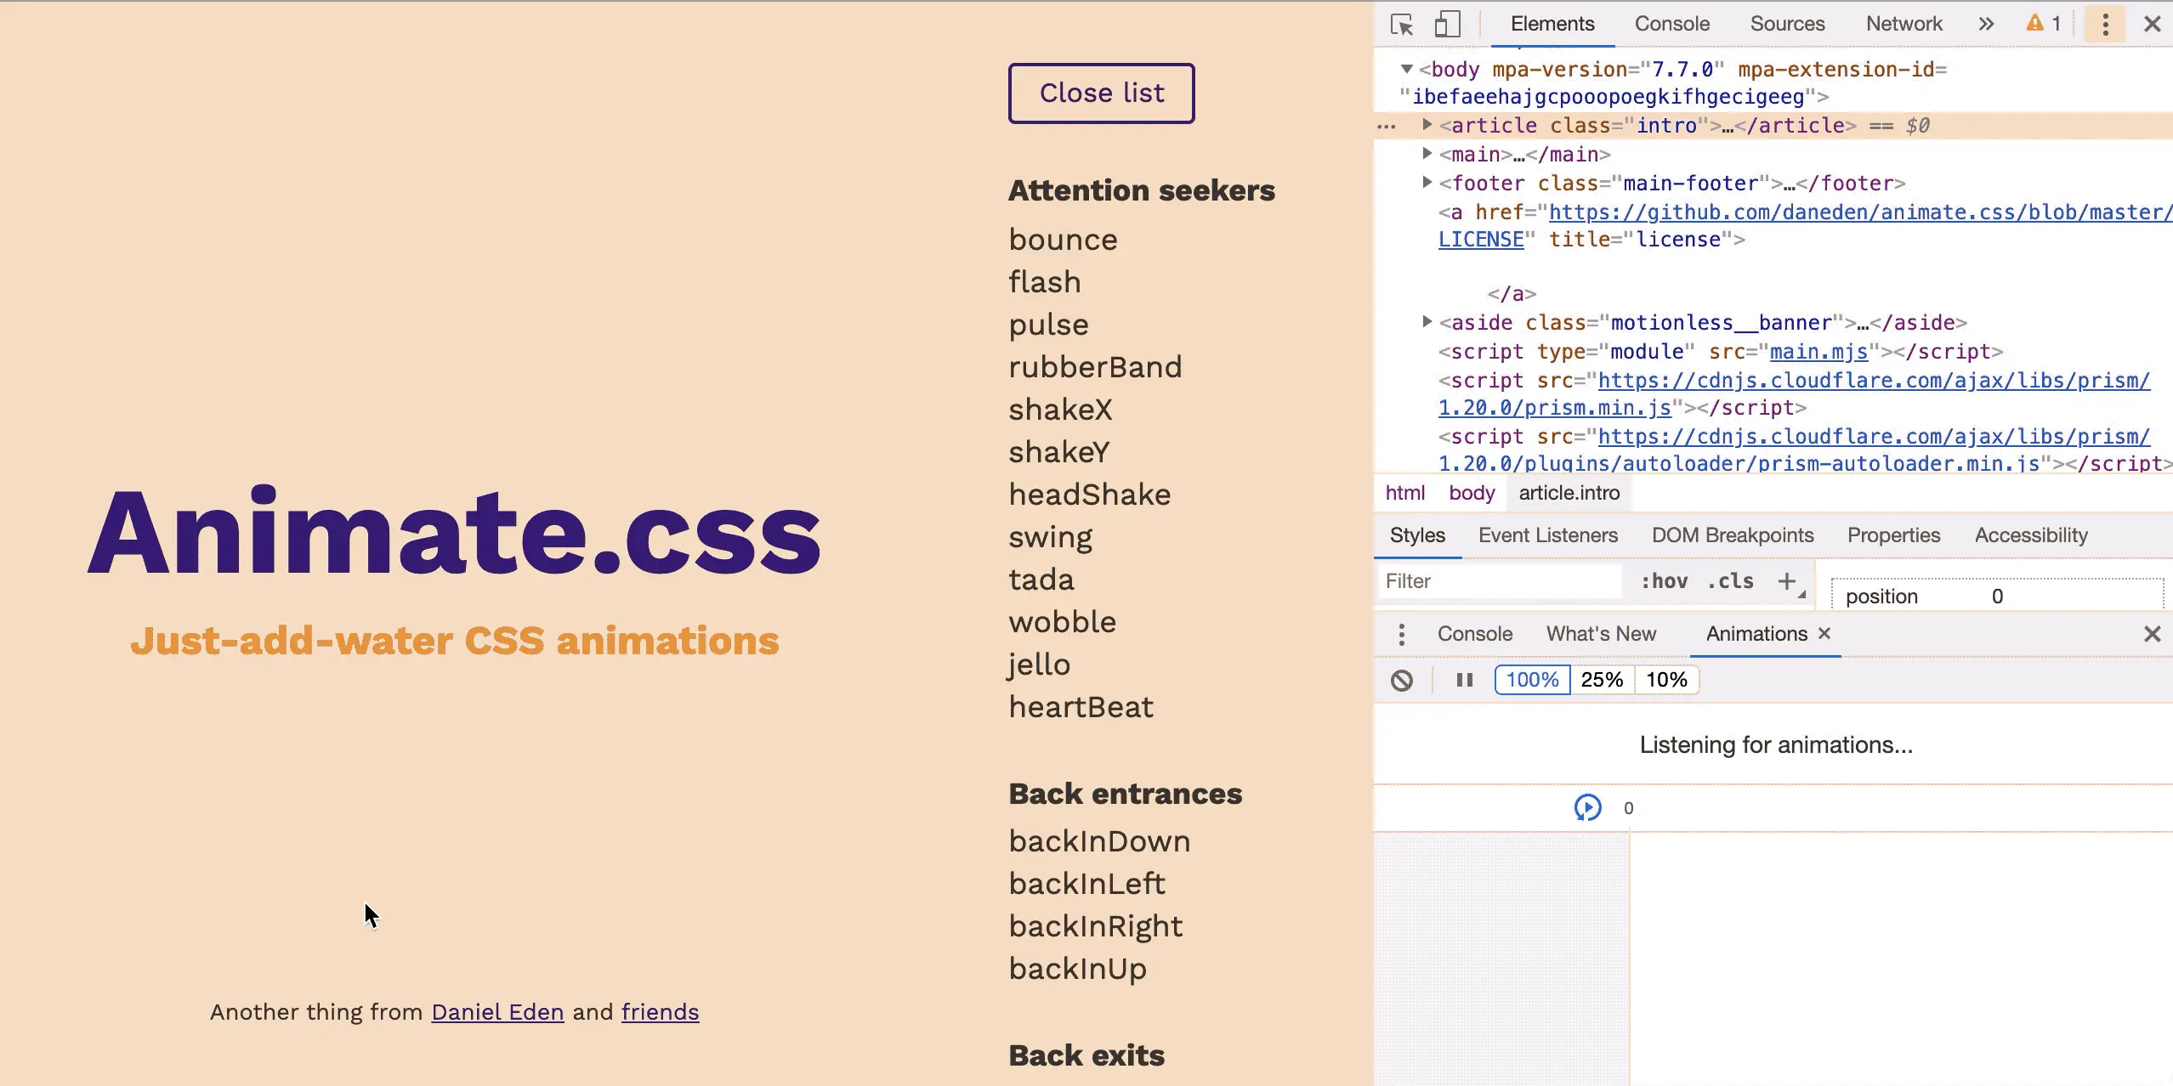Open the Event Listeners tab
This screenshot has height=1086, width=2173.
click(x=1547, y=535)
